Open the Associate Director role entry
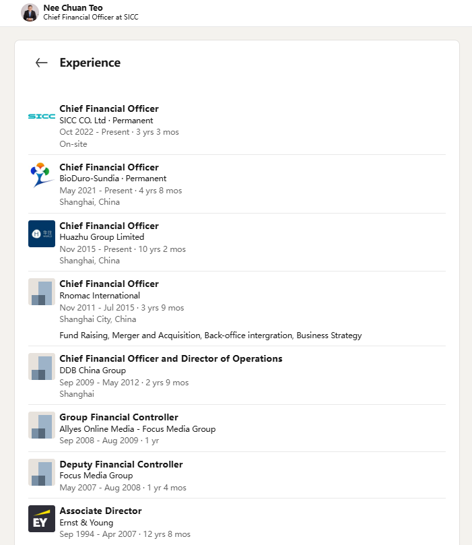The image size is (472, 545). tap(100, 511)
